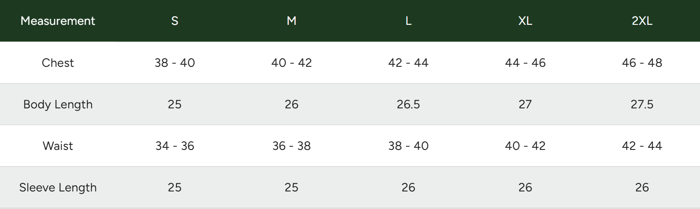
Task: Click the Body Length row label
Action: (58, 104)
